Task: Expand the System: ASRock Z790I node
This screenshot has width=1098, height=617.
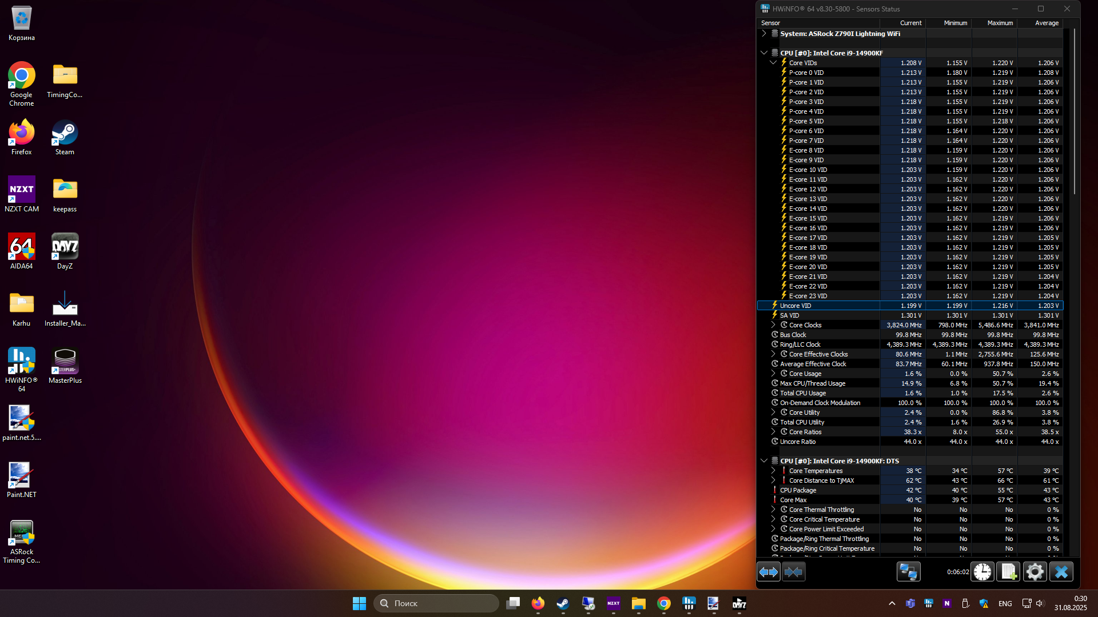Action: 764,34
